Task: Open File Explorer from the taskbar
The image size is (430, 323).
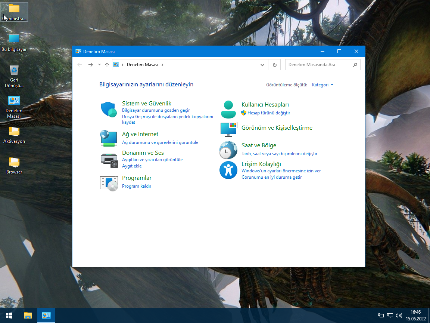Action: (28, 315)
